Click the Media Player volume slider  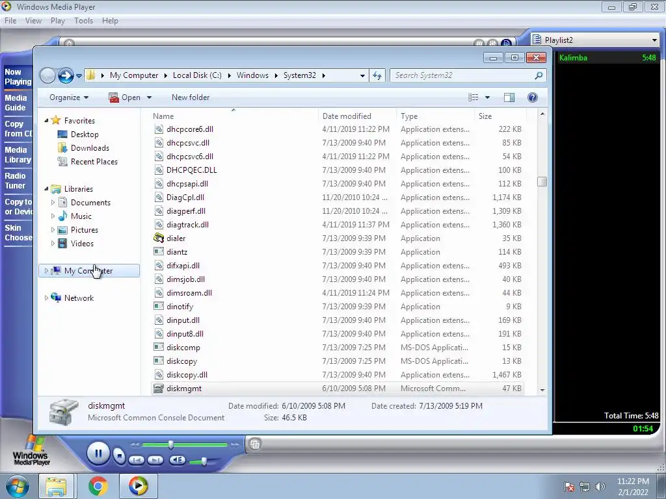204,461
